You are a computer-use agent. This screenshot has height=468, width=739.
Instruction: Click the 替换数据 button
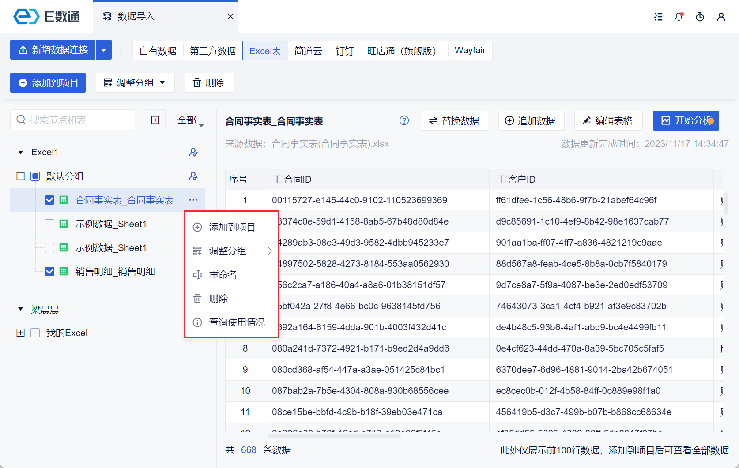(x=455, y=120)
